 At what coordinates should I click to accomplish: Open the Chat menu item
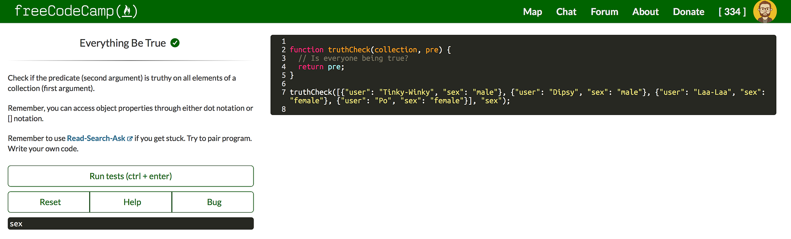[566, 12]
